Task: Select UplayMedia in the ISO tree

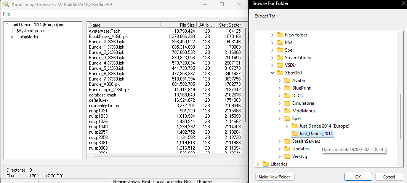Action: [x=27, y=37]
